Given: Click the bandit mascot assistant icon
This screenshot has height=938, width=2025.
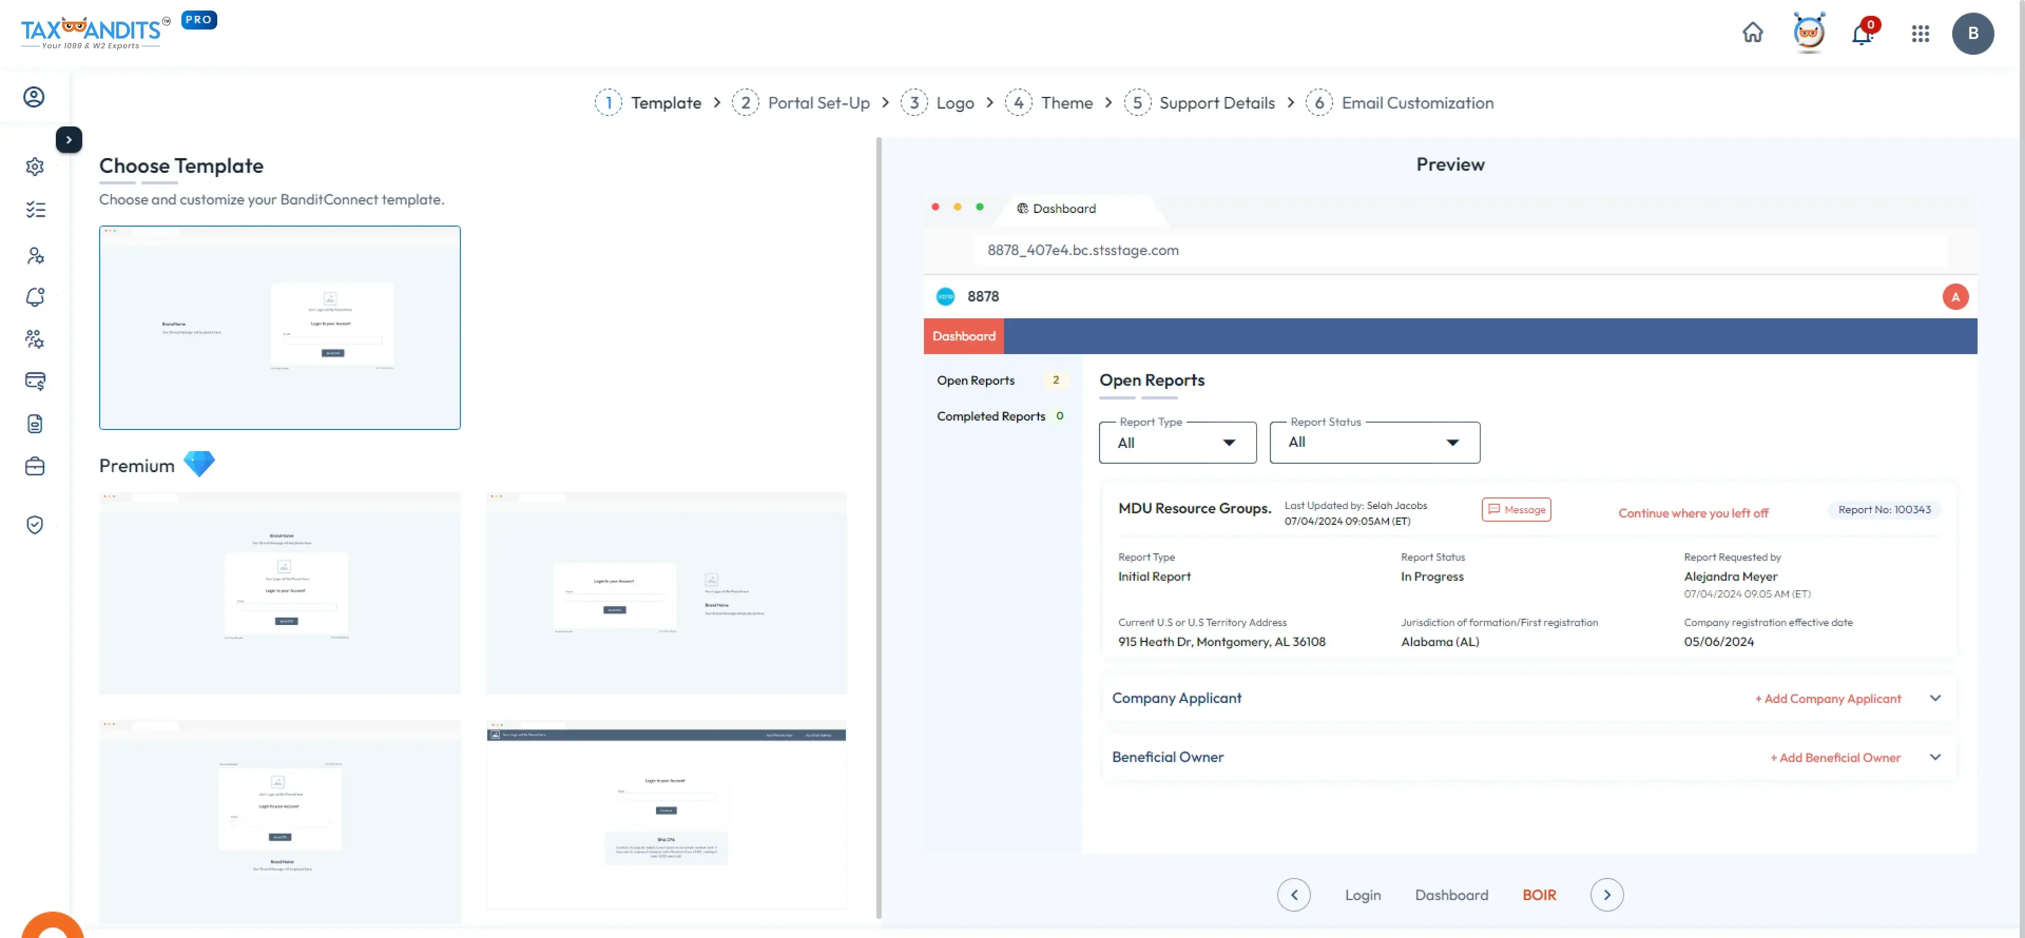Looking at the screenshot, I should pyautogui.click(x=1809, y=33).
